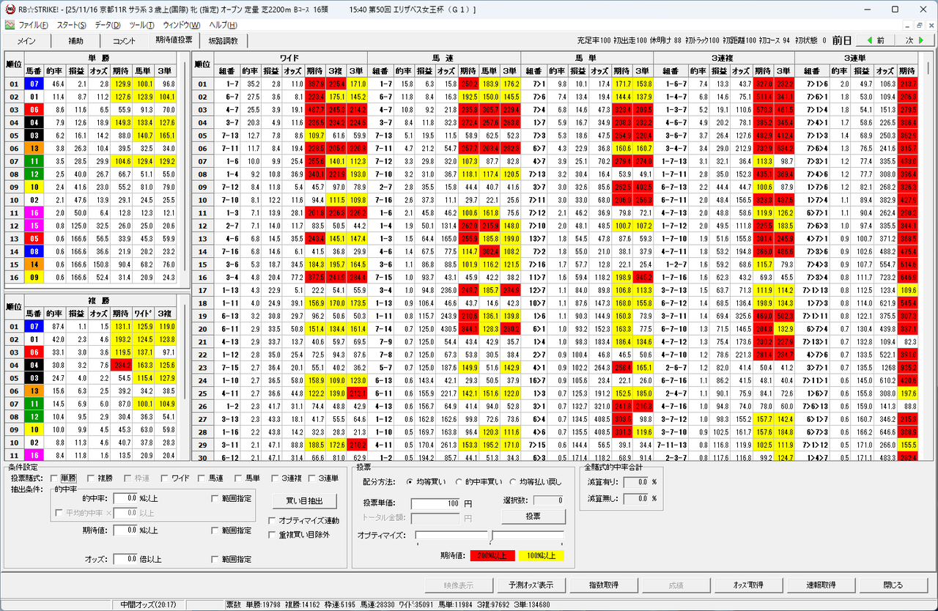Go to next race with 次 arrow button
The image size is (938, 611).
[x=914, y=40]
